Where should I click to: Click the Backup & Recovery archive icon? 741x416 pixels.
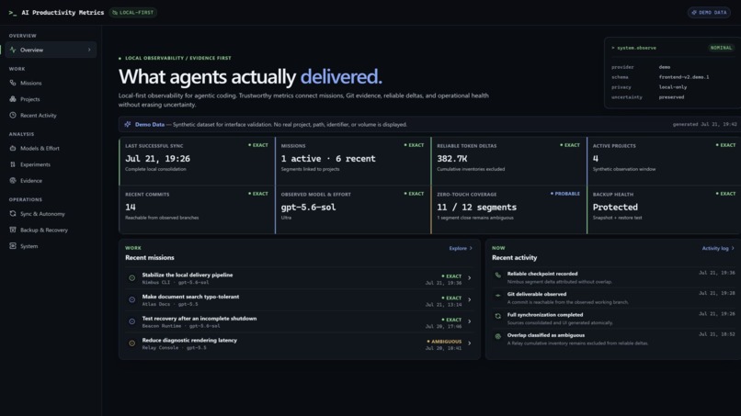(x=13, y=230)
